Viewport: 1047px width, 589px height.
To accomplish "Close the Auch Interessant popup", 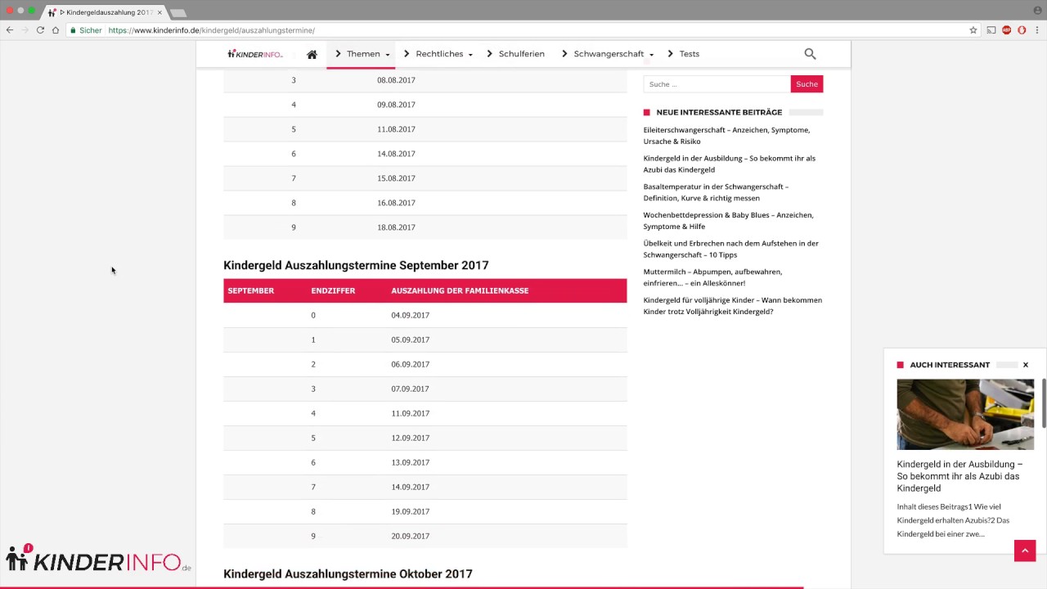I will point(1025,365).
